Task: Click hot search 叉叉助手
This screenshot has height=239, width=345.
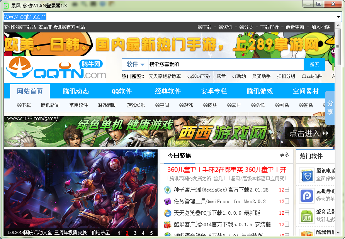Action: tap(262, 76)
